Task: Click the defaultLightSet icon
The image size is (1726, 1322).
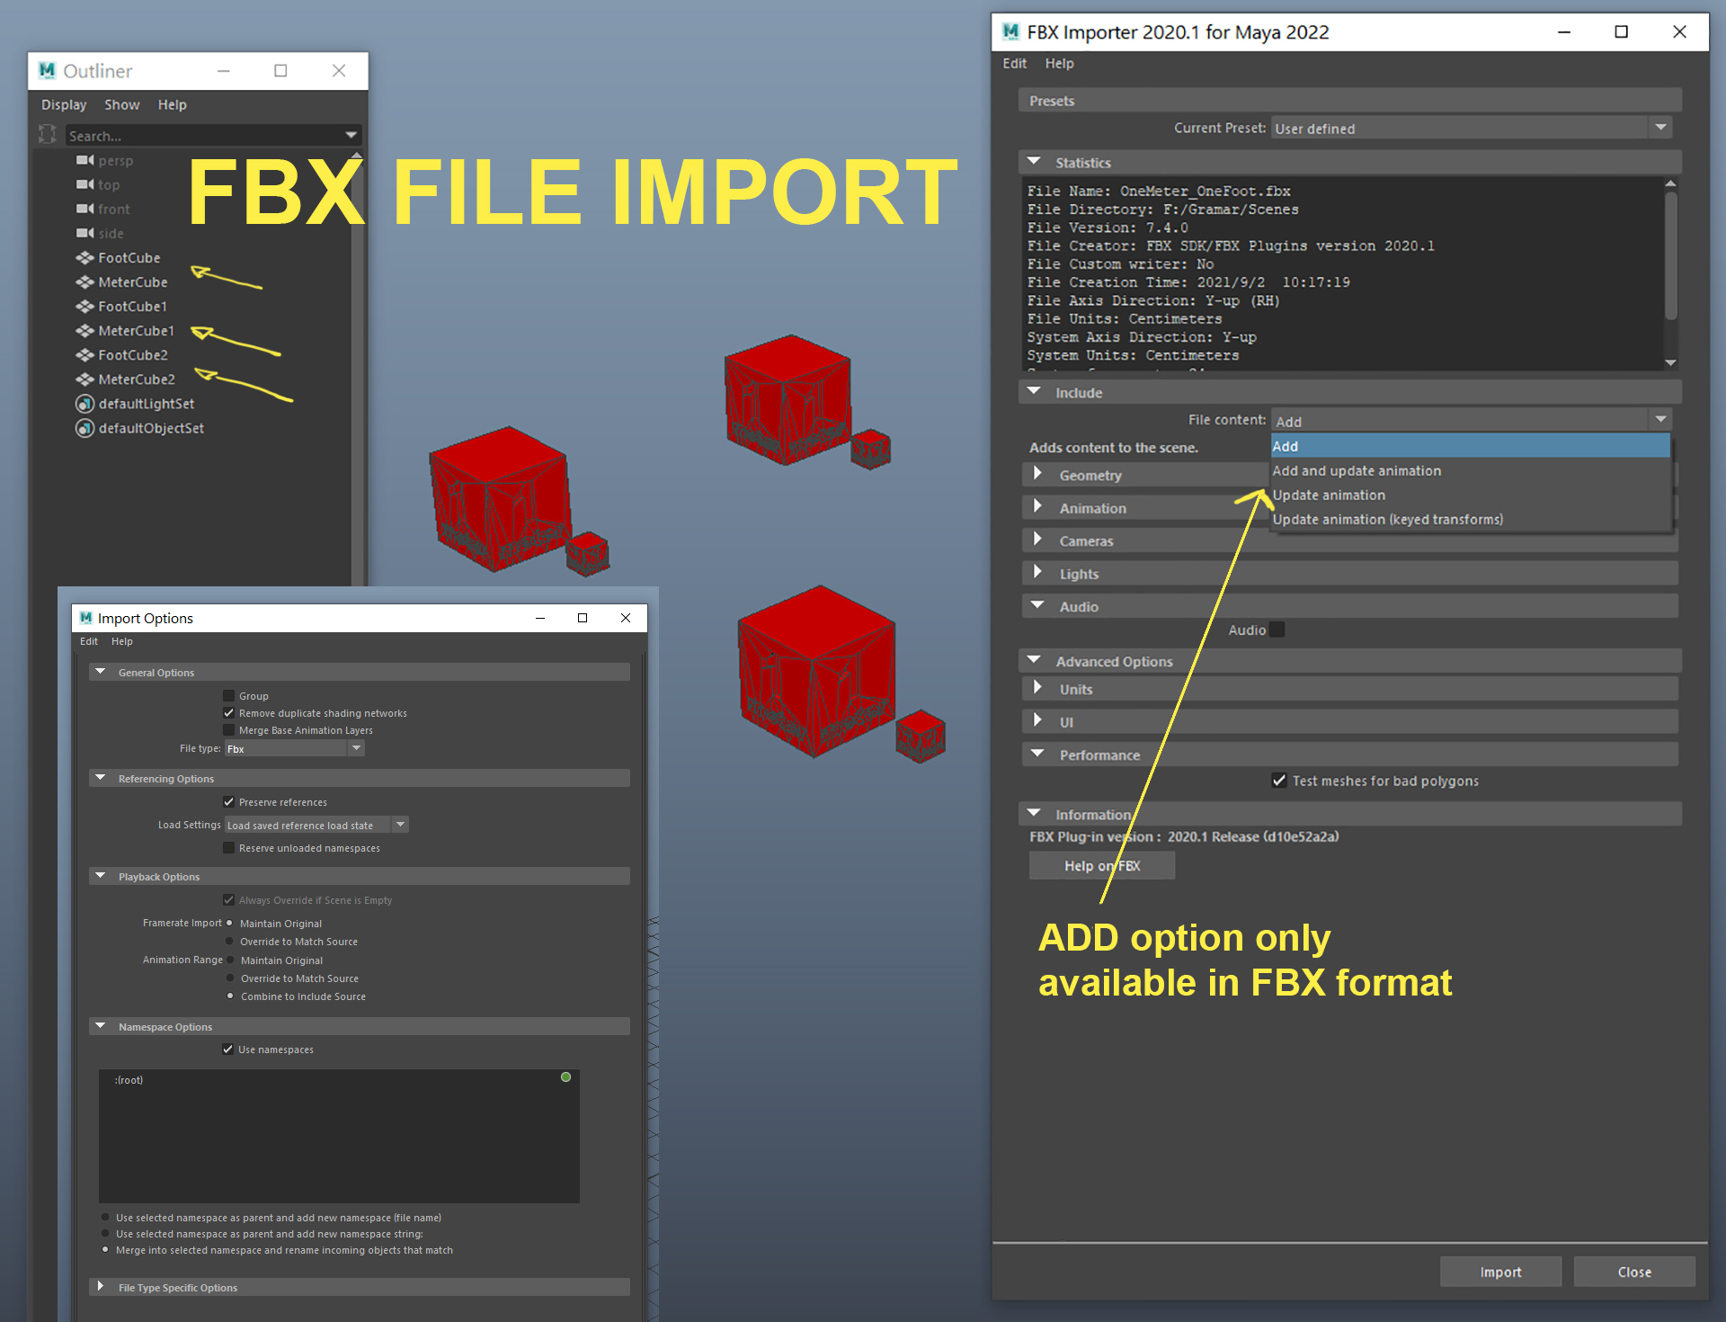Action: [85, 403]
